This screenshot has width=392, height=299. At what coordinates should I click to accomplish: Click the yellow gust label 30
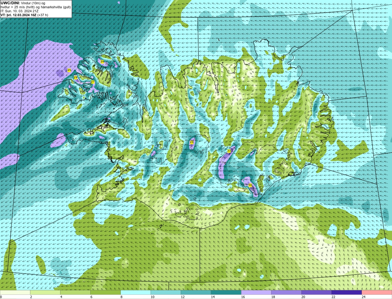pyautogui.click(x=250, y=185)
